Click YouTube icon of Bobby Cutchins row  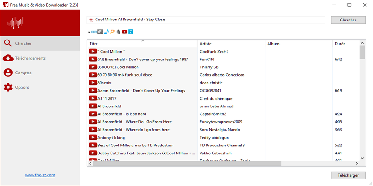pyautogui.click(x=92, y=153)
